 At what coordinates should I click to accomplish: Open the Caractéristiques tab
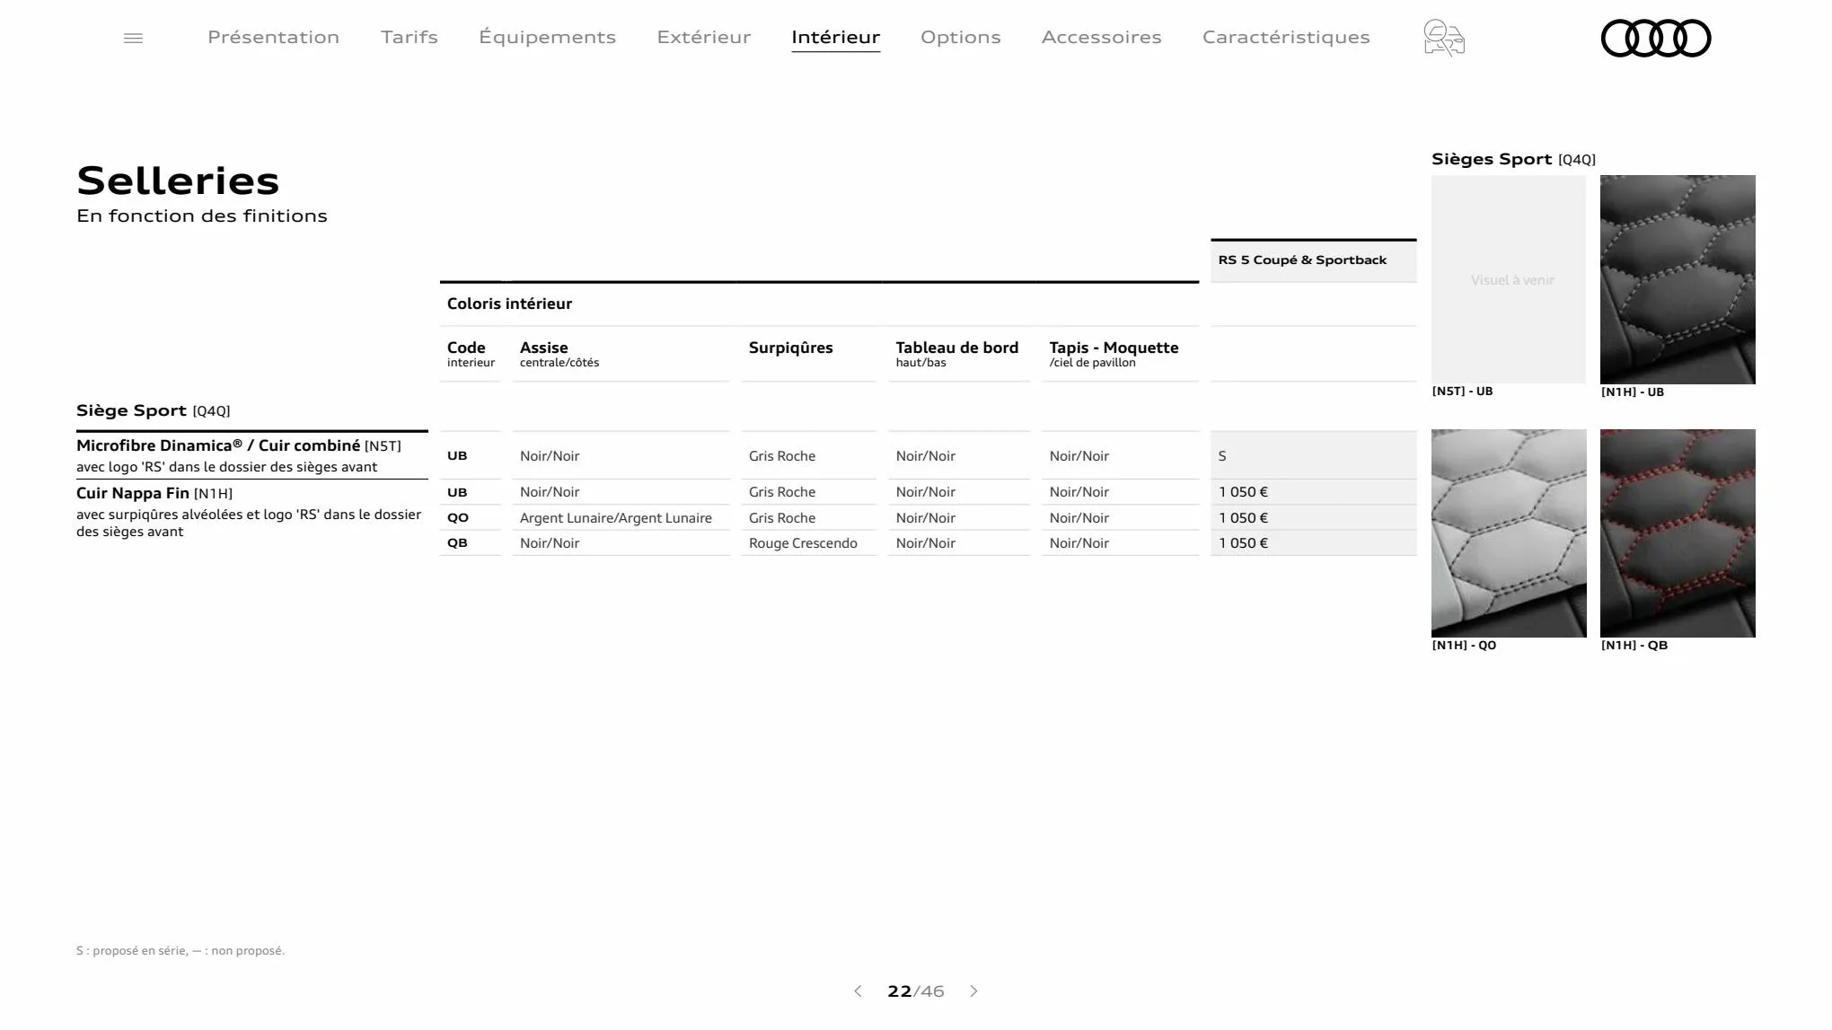click(x=1286, y=37)
